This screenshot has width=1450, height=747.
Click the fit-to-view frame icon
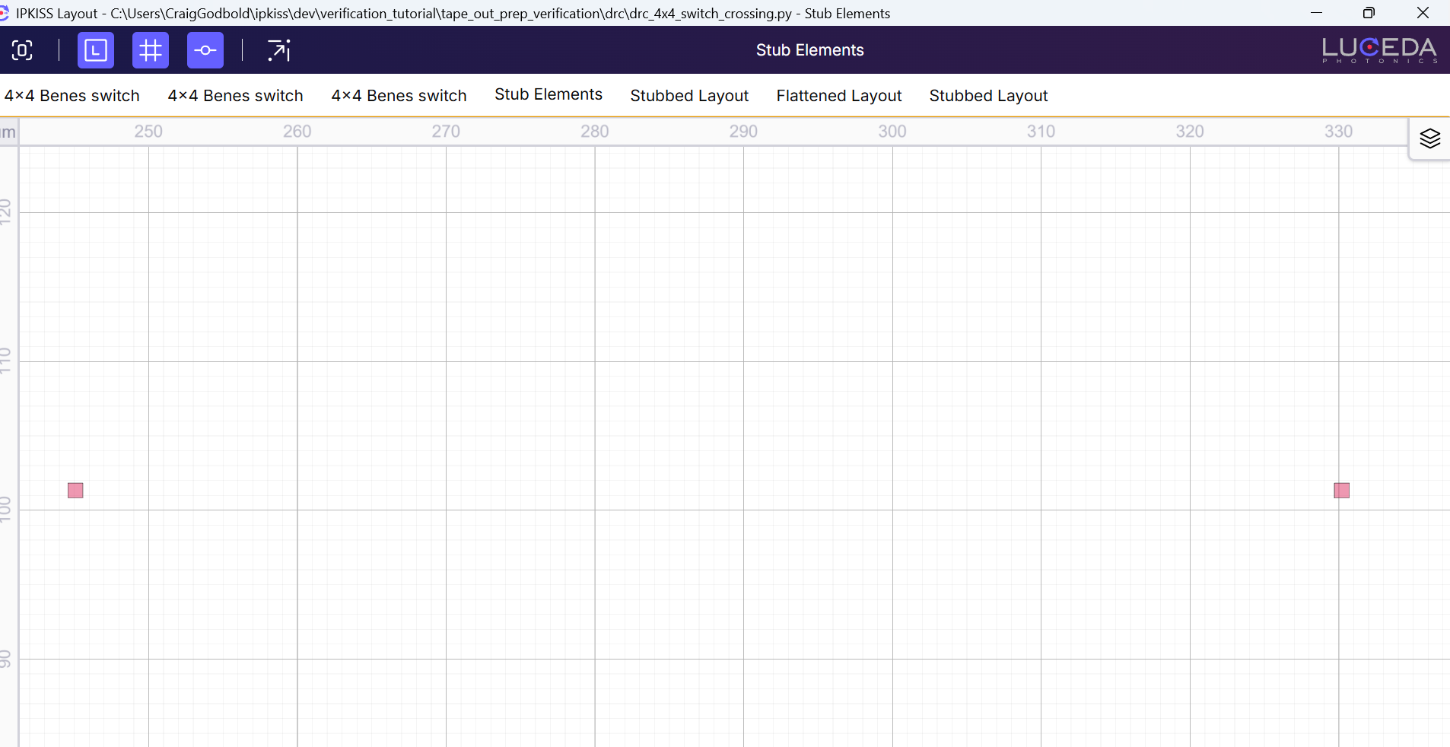point(22,50)
